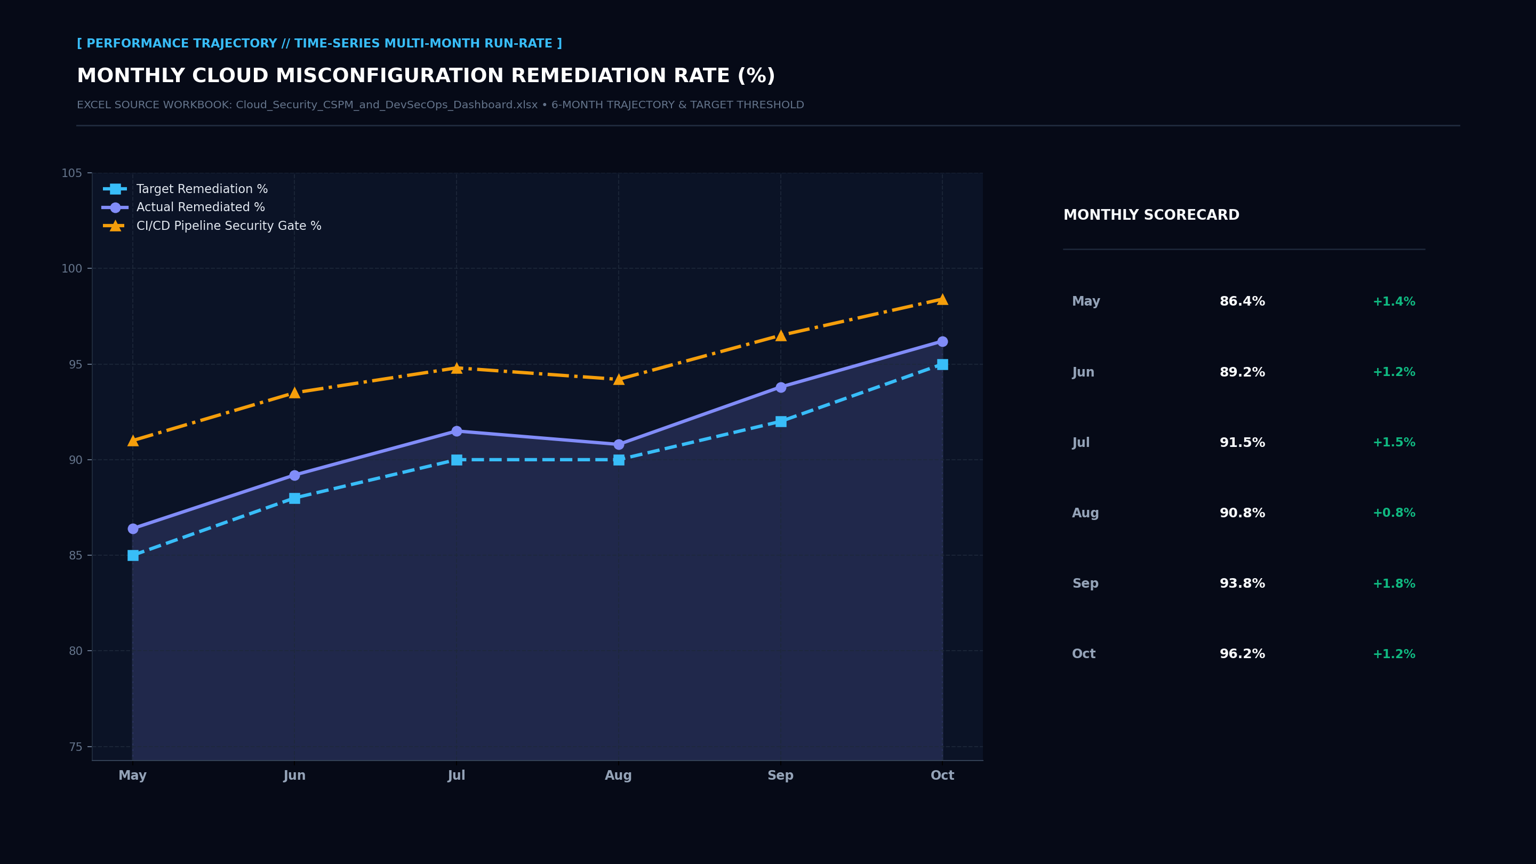
Task: Select the Target Remediation % legend label
Action: click(202, 189)
